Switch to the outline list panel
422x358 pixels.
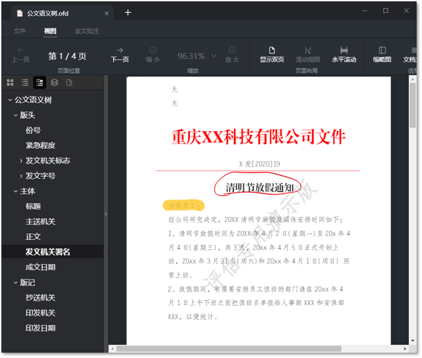click(x=25, y=82)
